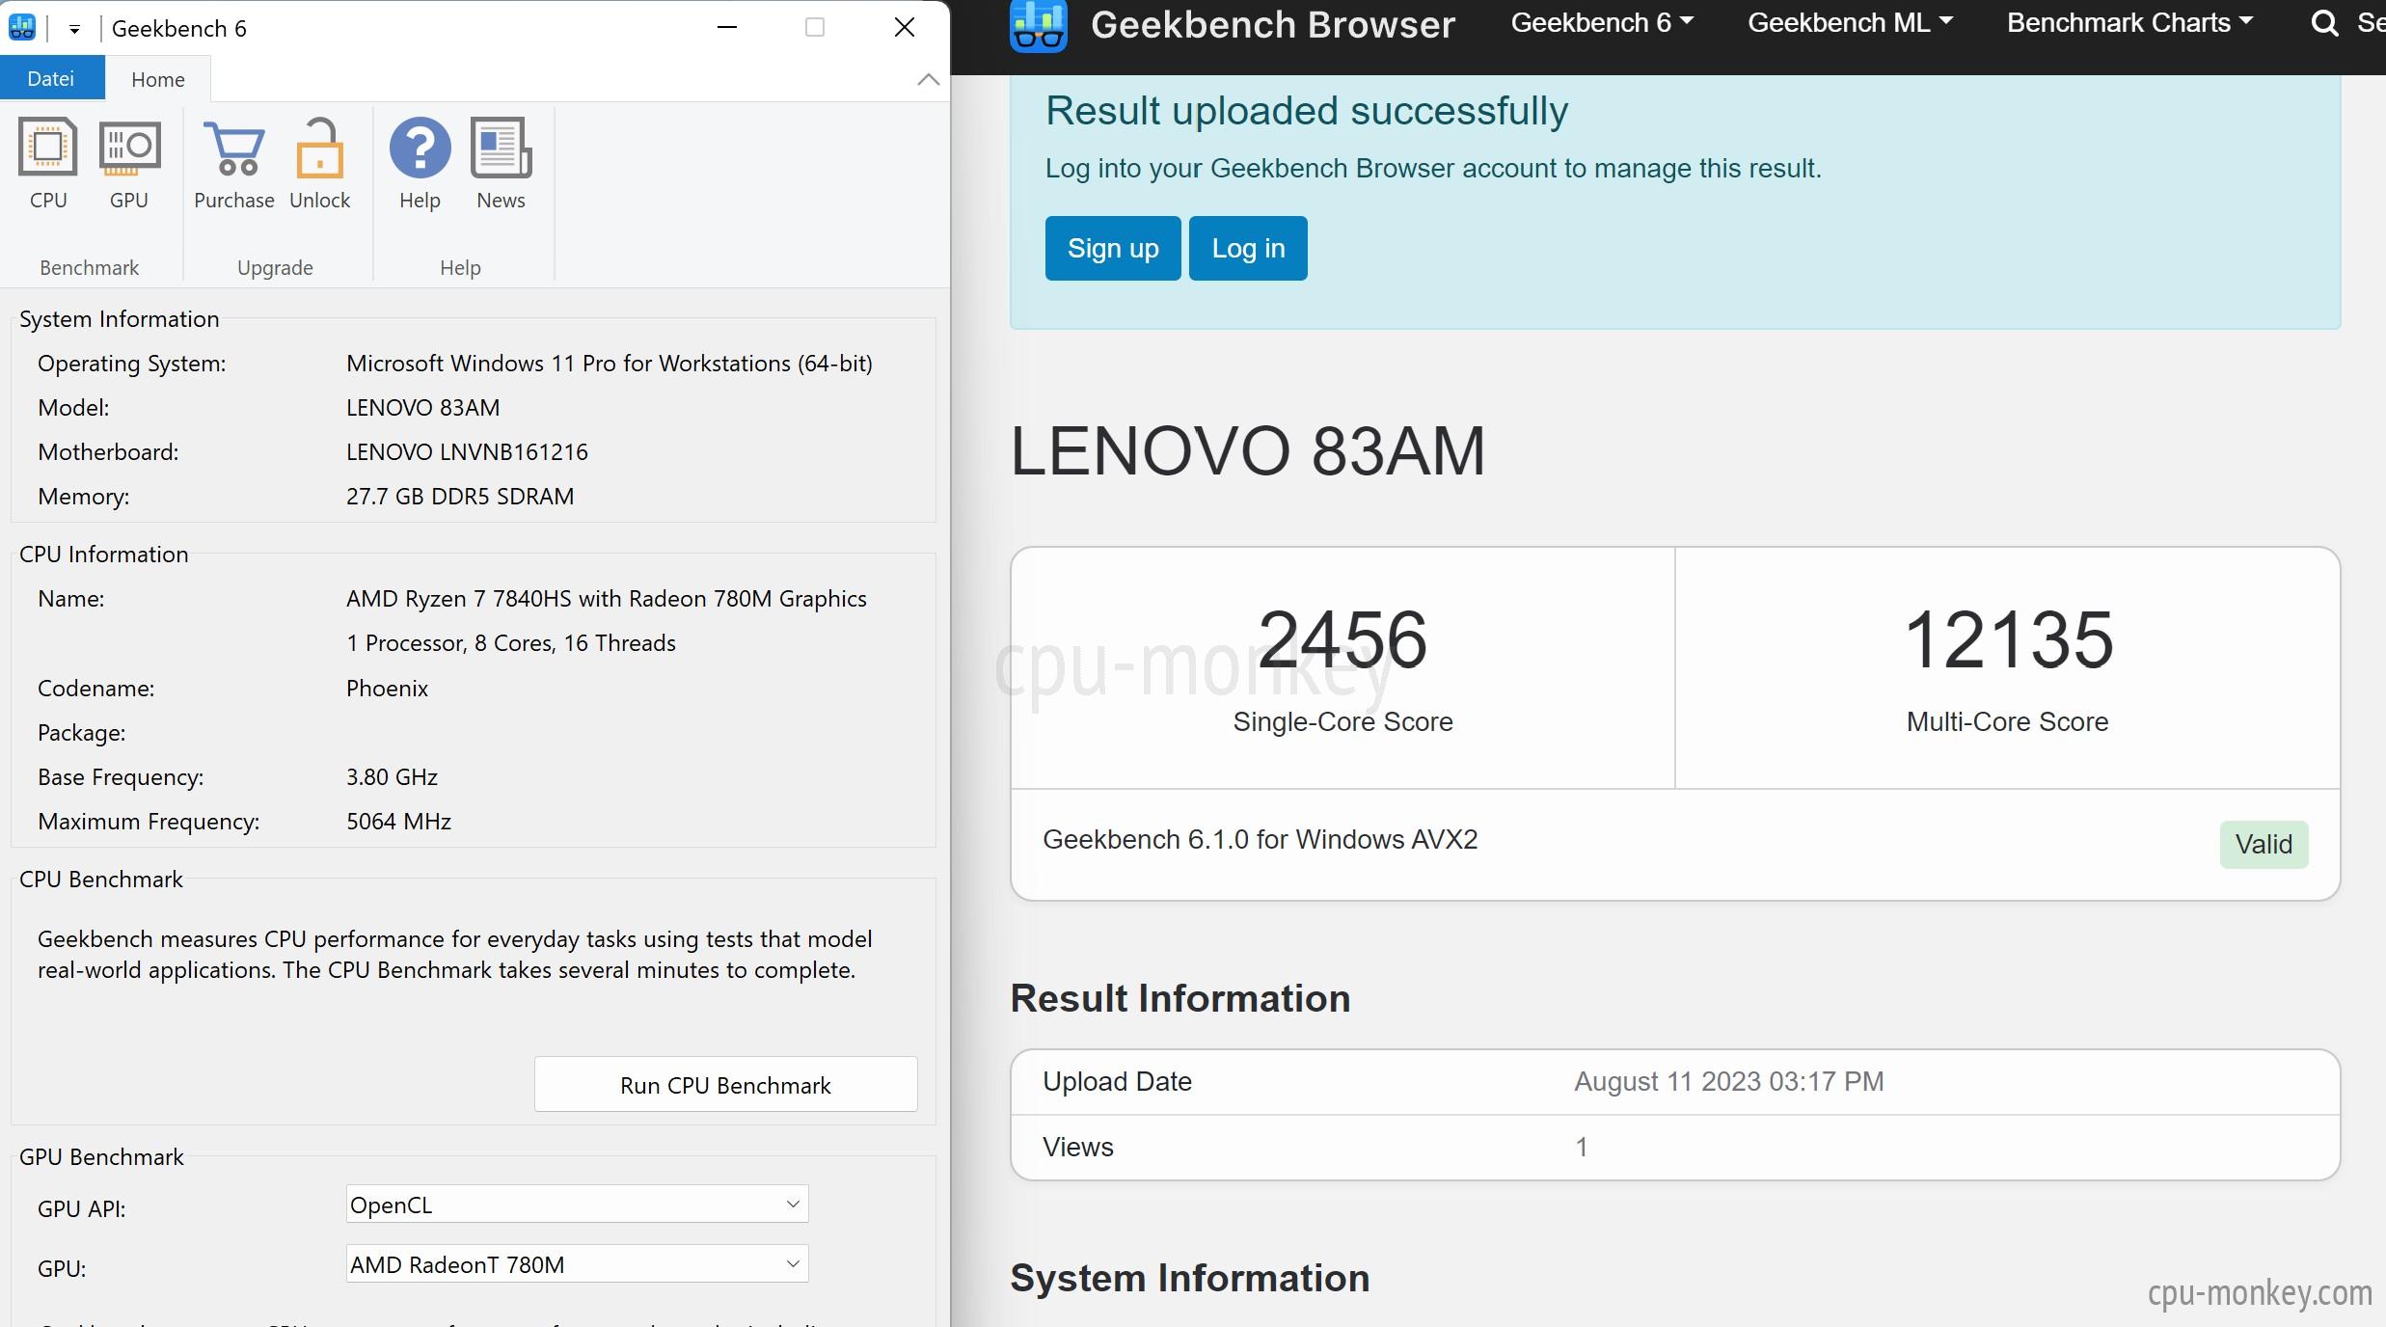Click the '1 Processor, 8 Cores, 16 Threads' line

[x=510, y=642]
